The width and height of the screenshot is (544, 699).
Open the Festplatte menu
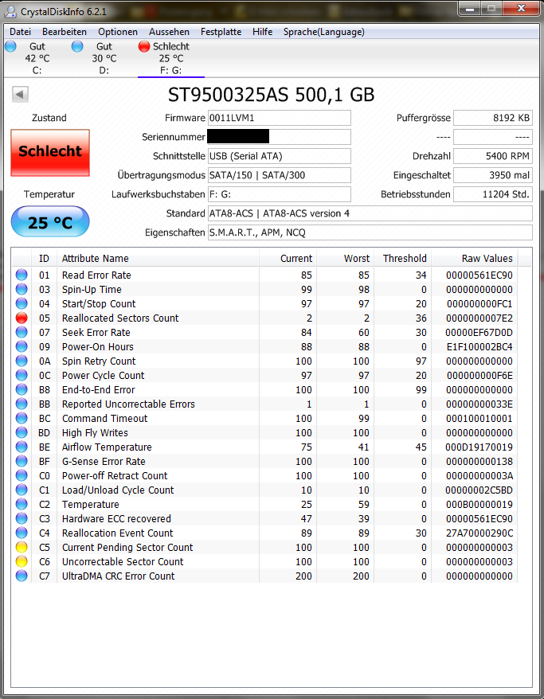click(221, 32)
